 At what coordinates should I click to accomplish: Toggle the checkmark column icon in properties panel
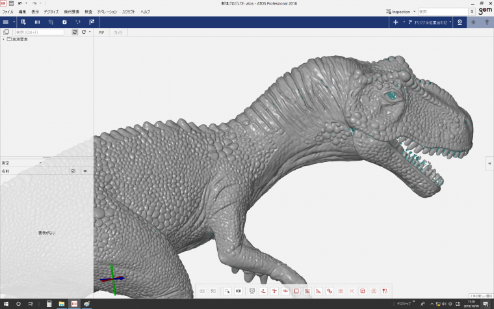click(73, 171)
